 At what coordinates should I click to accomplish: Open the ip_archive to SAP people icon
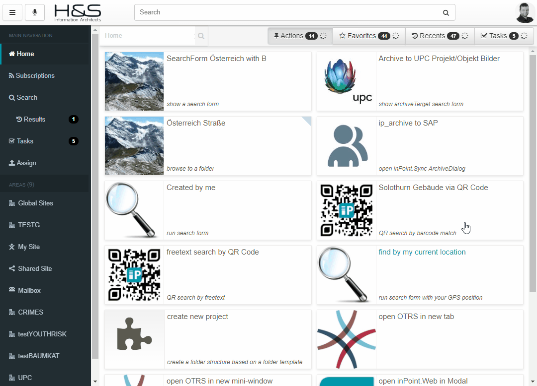tap(347, 146)
